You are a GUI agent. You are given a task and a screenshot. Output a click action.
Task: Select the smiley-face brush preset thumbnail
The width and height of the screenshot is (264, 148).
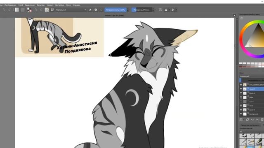(250, 142)
